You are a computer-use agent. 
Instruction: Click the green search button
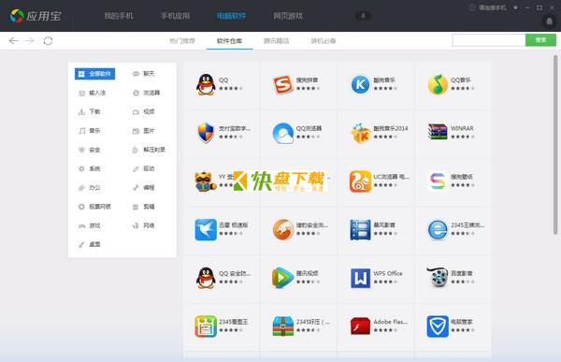coord(540,40)
